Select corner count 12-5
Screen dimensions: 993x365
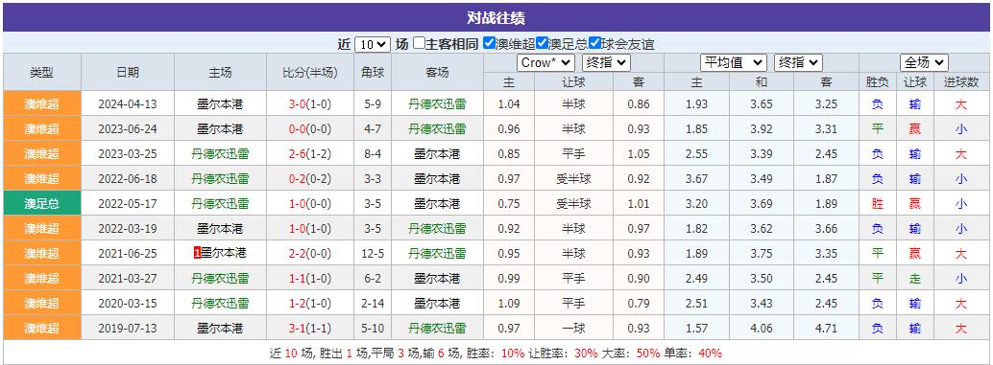pos(373,253)
